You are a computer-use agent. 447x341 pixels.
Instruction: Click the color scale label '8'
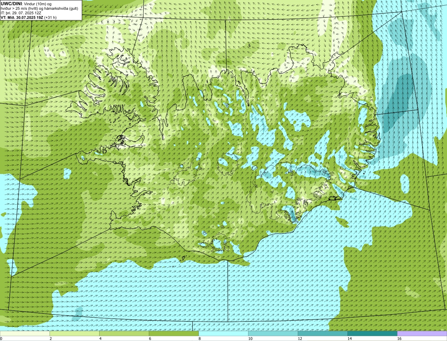(200, 339)
